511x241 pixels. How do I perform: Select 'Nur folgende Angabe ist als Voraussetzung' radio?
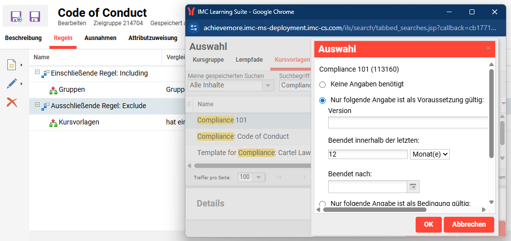coord(323,100)
